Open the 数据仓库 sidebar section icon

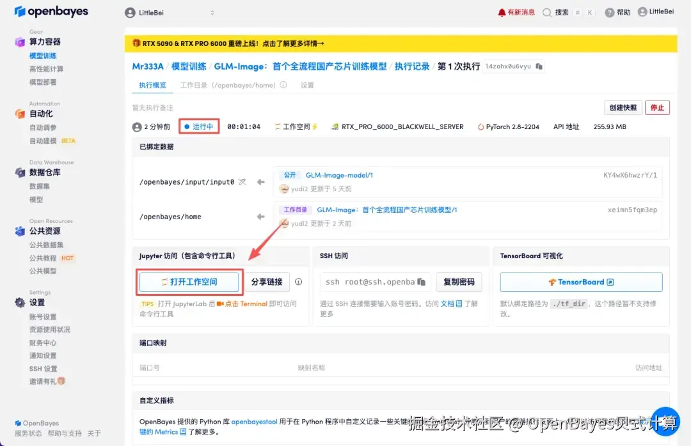pyautogui.click(x=20, y=172)
